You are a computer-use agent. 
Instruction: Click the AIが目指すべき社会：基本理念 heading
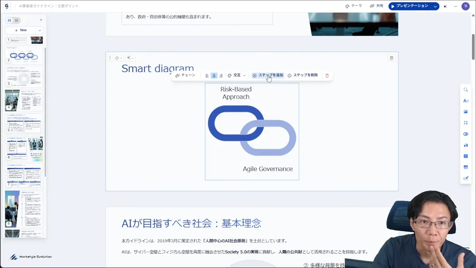click(191, 223)
